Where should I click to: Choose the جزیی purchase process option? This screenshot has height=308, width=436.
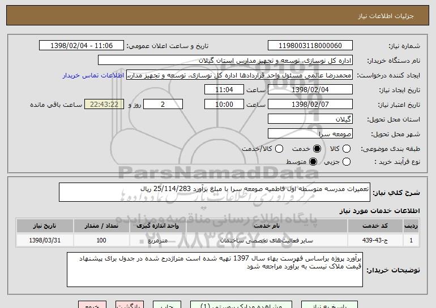(346, 162)
